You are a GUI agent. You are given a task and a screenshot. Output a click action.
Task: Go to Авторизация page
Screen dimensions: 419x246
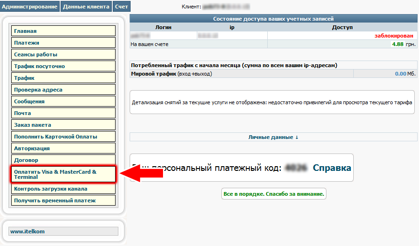click(63, 148)
